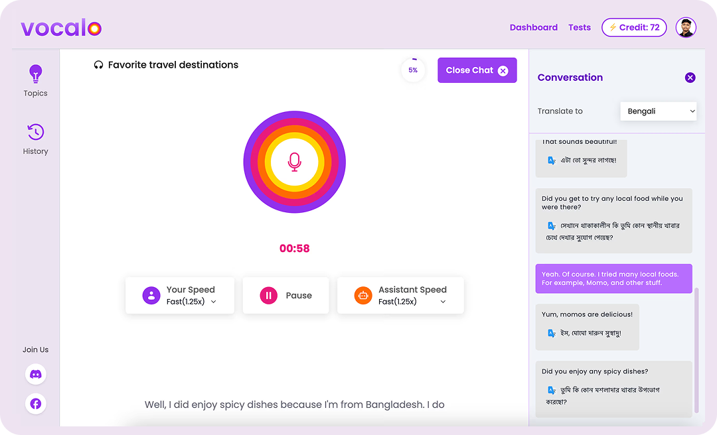Image resolution: width=717 pixels, height=435 pixels.
Task: Click the 'Conversation' panel heading
Action: click(570, 78)
